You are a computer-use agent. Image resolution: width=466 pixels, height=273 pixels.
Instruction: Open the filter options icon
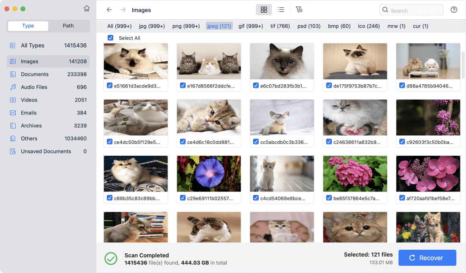(x=299, y=10)
